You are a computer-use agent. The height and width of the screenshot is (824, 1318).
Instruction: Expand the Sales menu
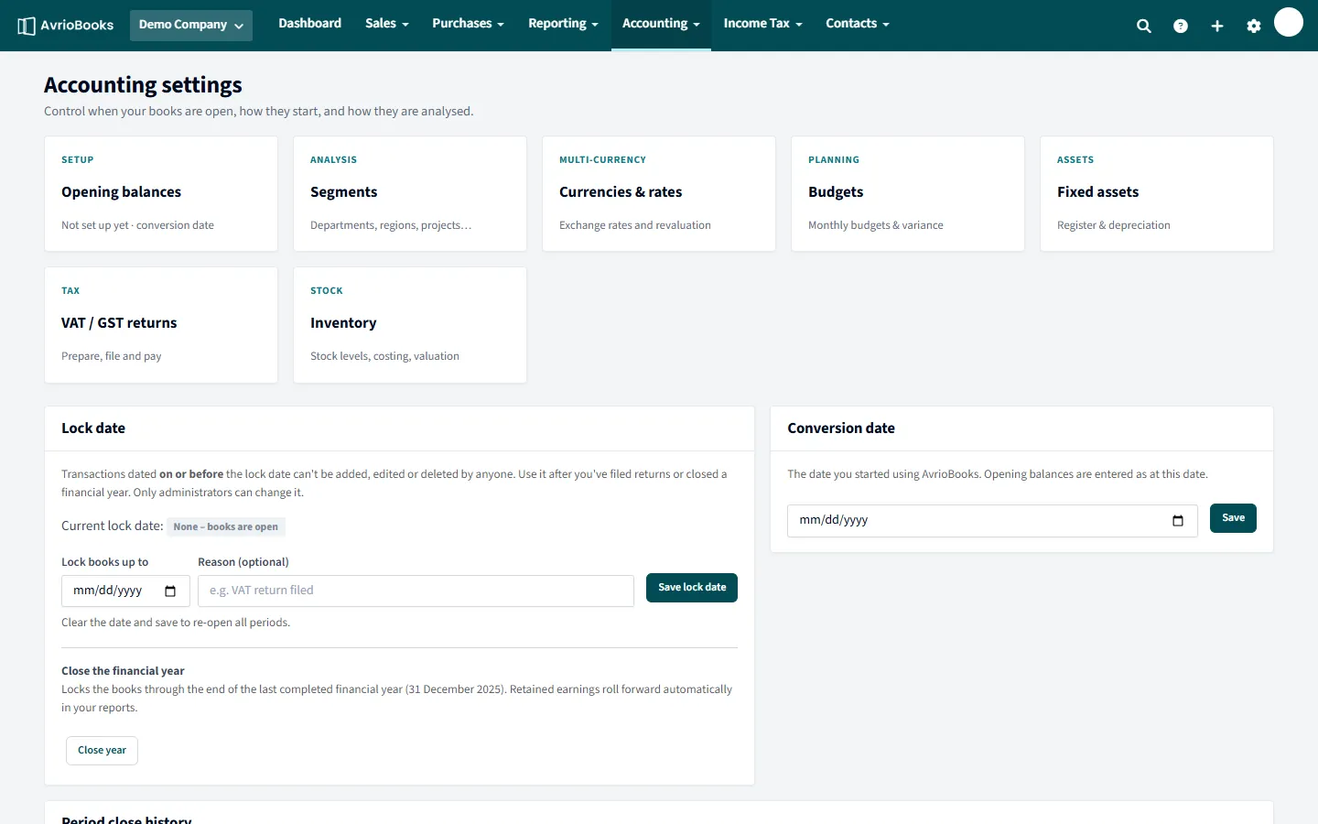(386, 24)
